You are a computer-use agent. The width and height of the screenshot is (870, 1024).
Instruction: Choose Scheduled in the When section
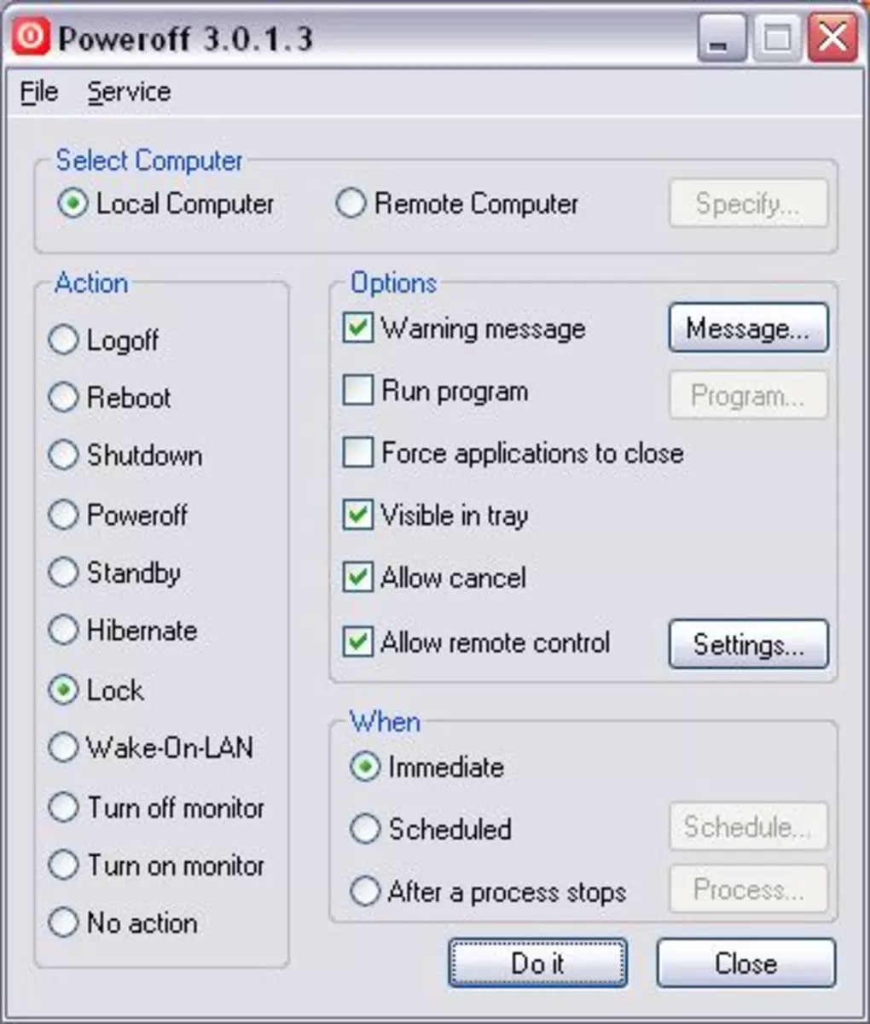click(x=365, y=829)
